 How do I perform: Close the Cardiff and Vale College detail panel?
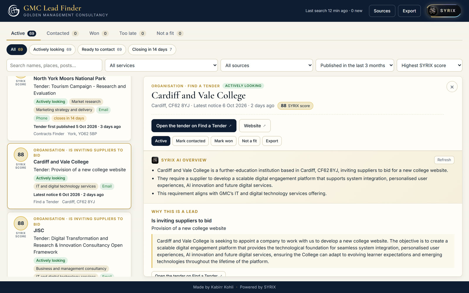coord(452,87)
